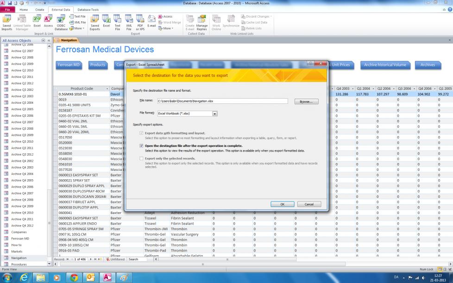Click Browse for destination file

point(306,101)
